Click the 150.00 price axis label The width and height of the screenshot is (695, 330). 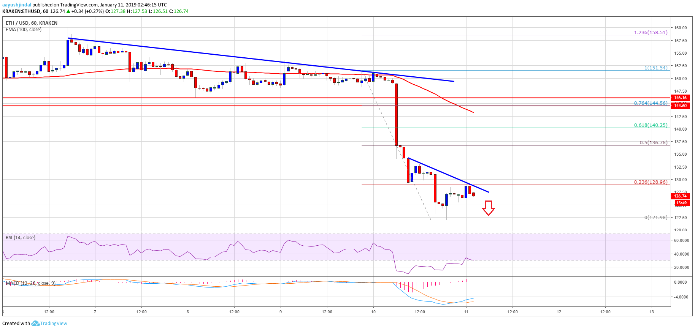tap(681, 79)
